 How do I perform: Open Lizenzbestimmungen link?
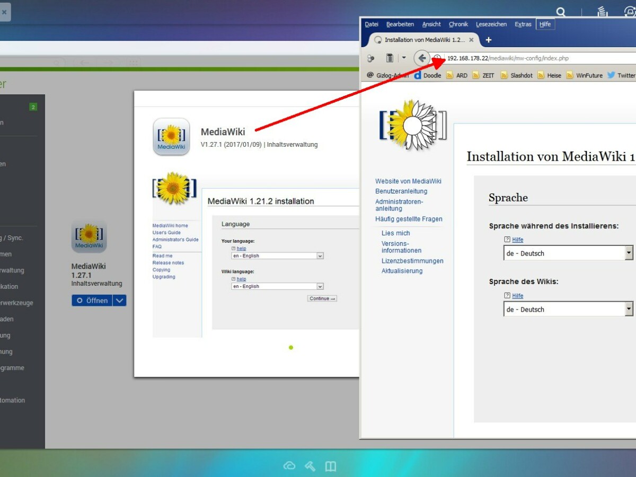(x=412, y=261)
